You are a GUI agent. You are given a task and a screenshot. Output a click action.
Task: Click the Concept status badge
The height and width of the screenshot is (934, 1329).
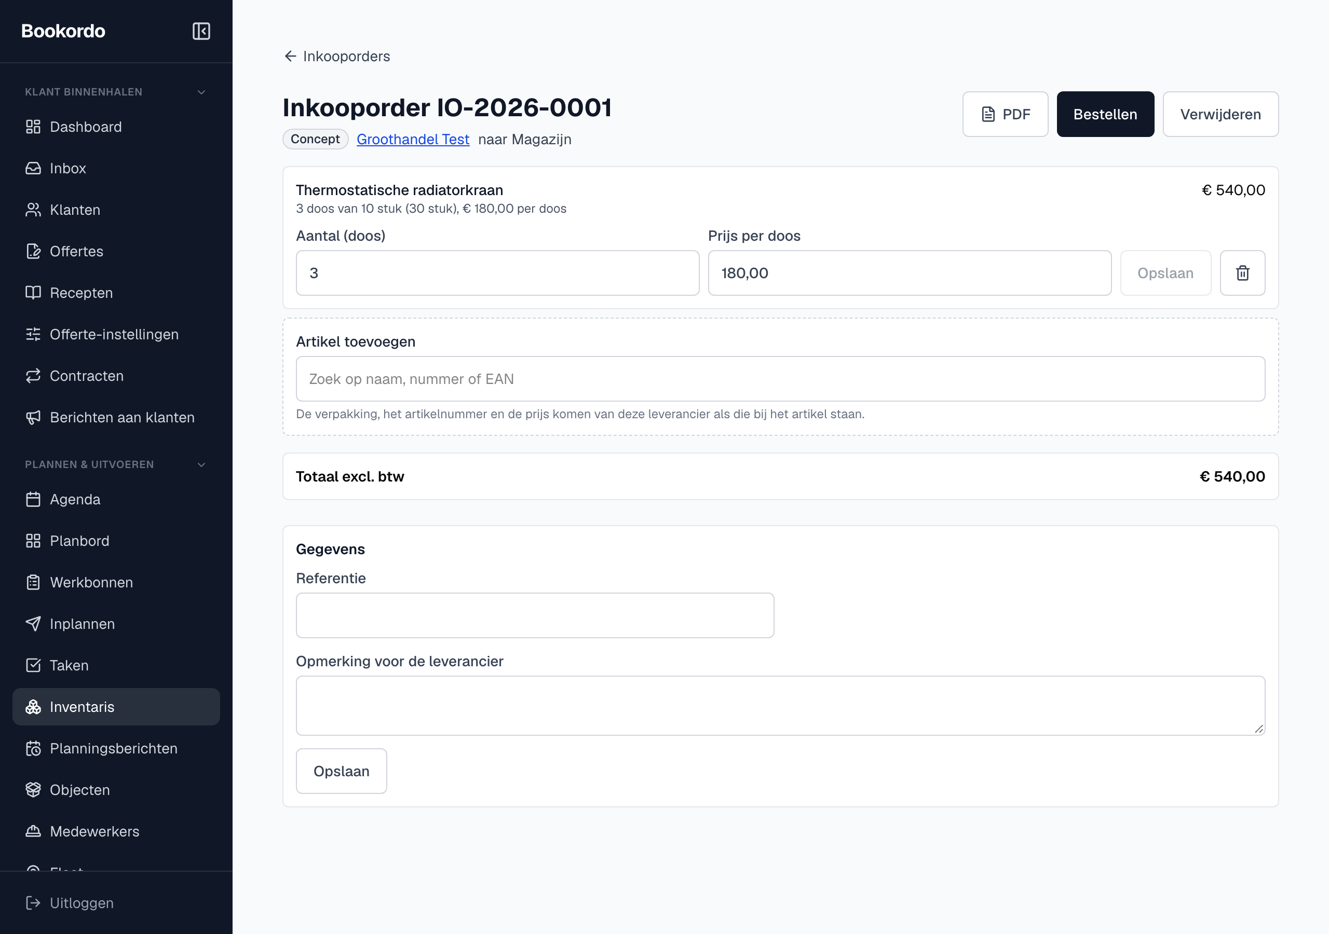click(316, 140)
